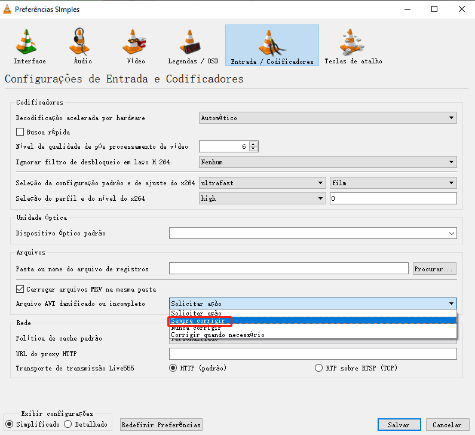Open the x264 ultrafast preset dropdown
The width and height of the screenshot is (475, 435).
tap(262, 183)
